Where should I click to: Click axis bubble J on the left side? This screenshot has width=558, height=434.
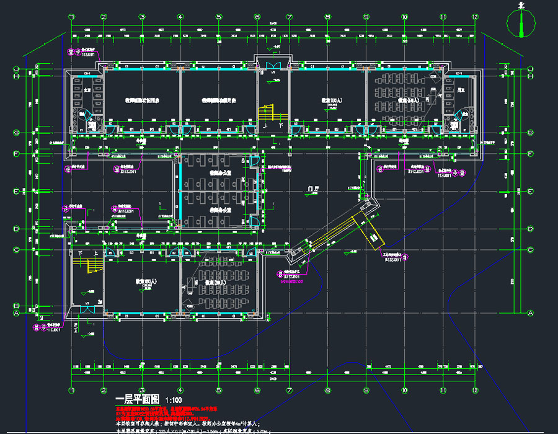(16, 69)
